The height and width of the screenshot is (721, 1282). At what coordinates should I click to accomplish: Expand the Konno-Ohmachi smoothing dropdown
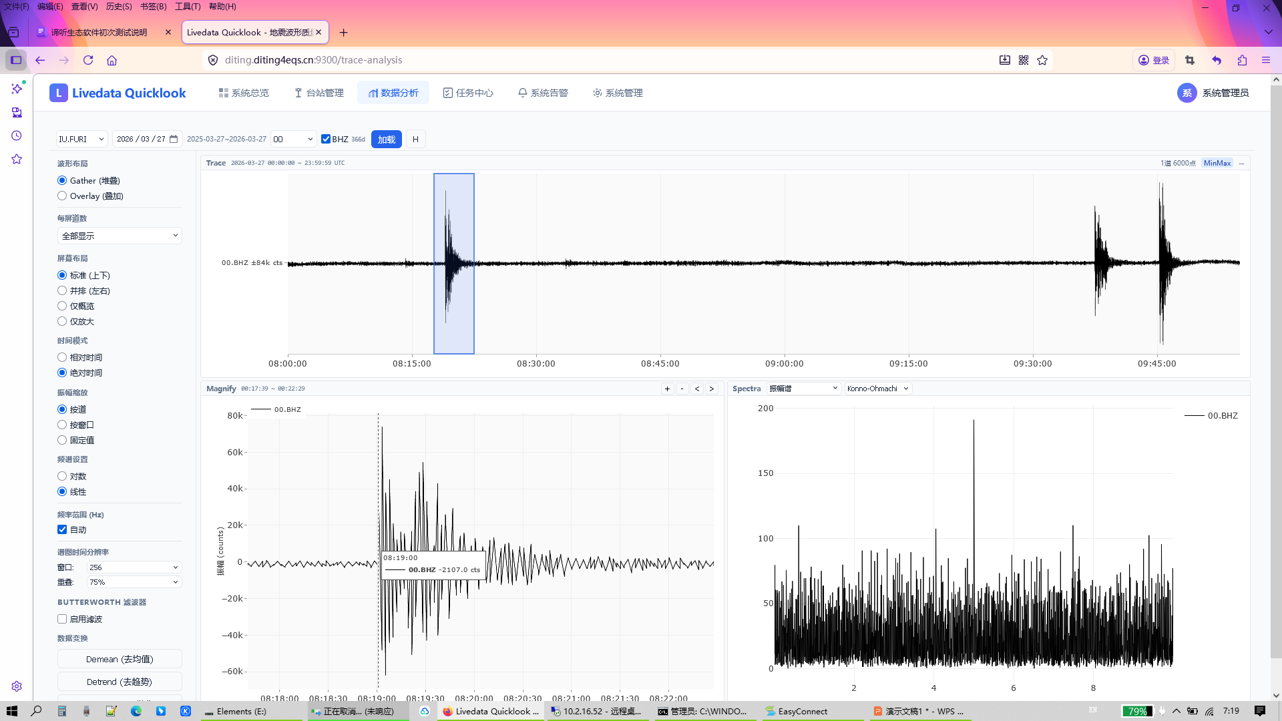tap(877, 389)
